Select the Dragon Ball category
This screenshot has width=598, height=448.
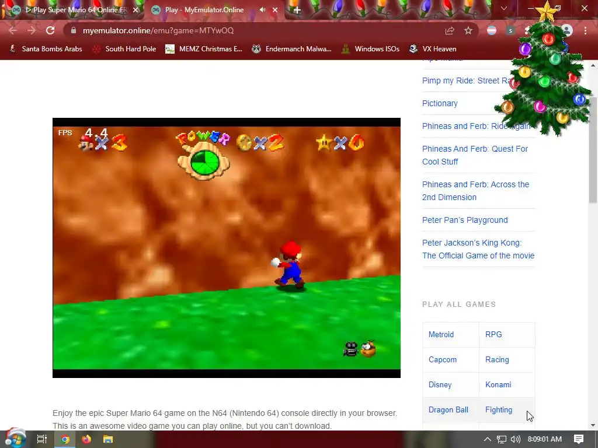coord(448,410)
